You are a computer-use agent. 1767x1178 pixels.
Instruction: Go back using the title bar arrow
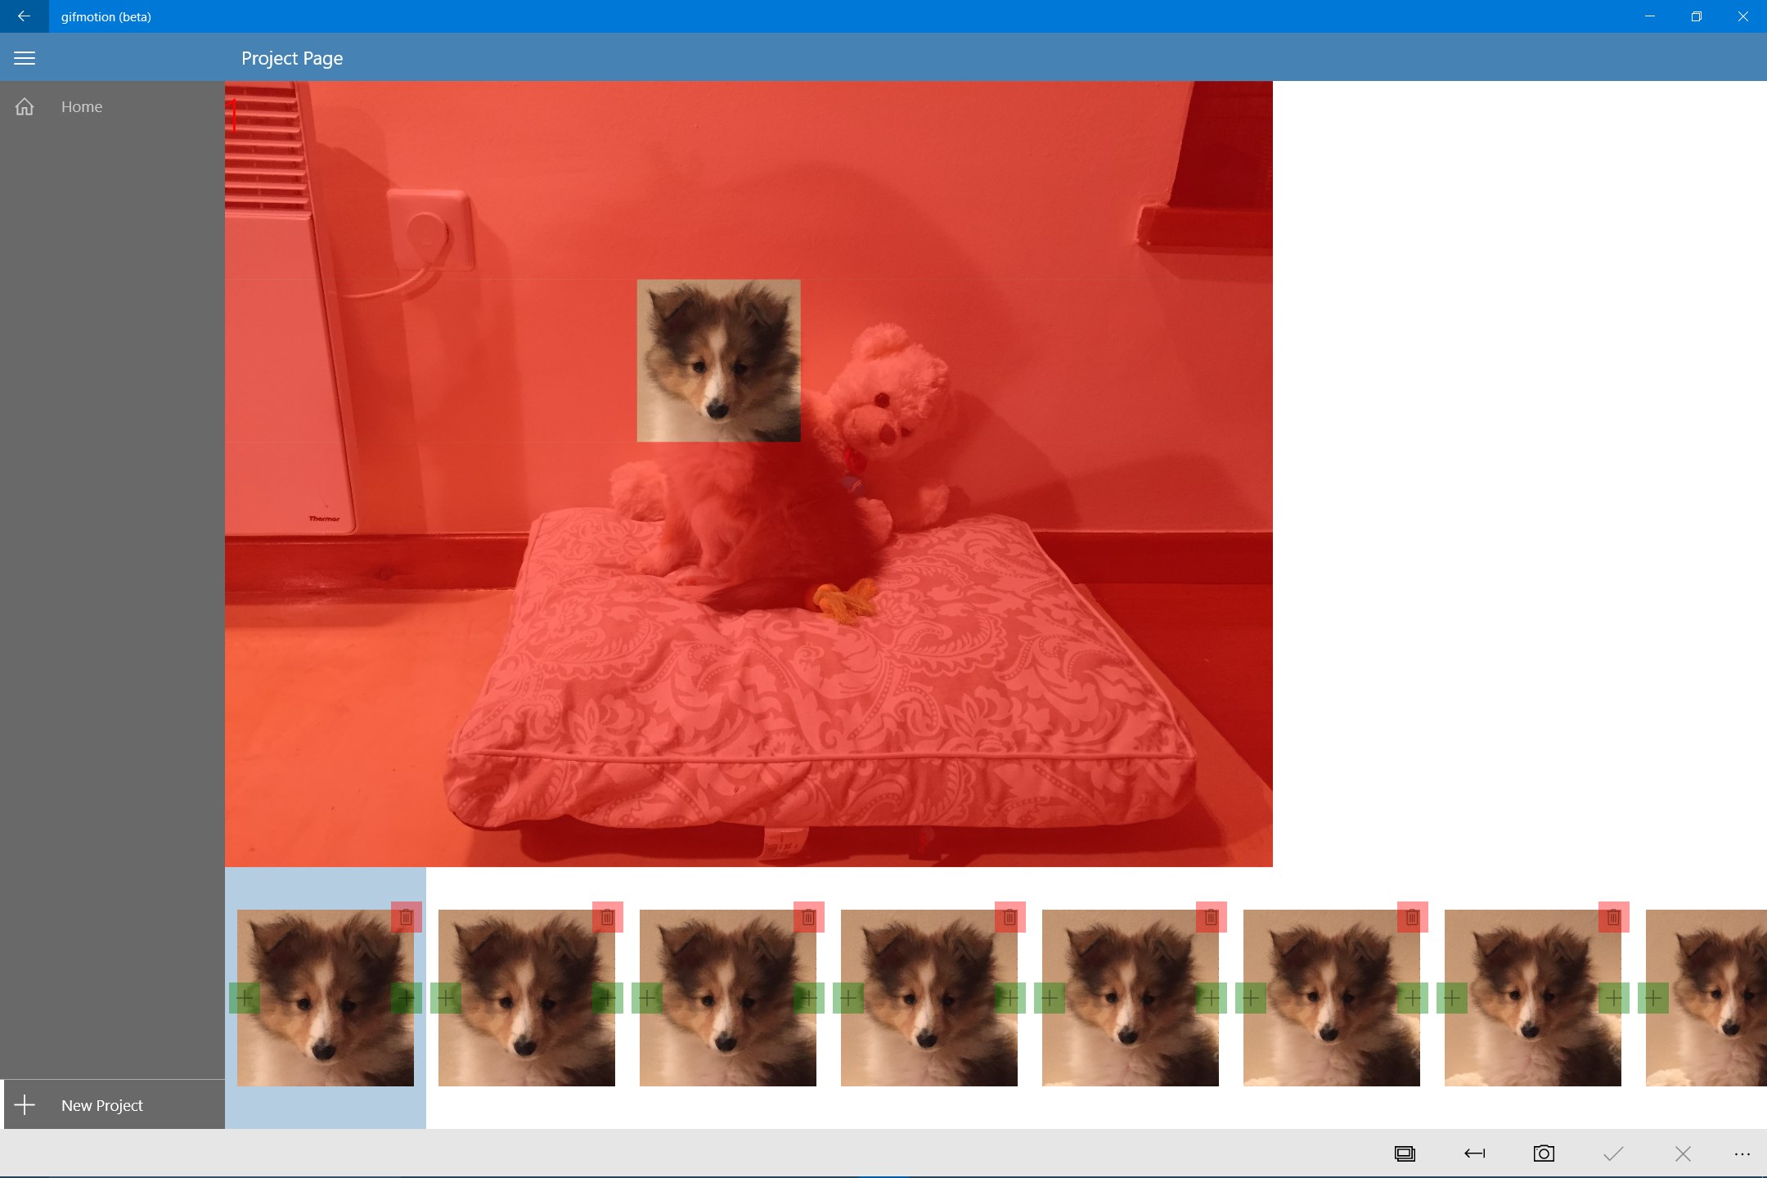pos(24,16)
